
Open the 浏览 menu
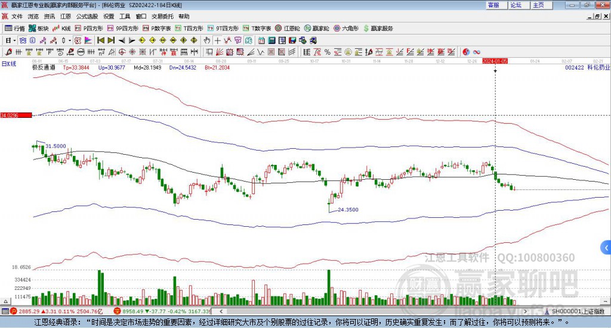point(33,16)
